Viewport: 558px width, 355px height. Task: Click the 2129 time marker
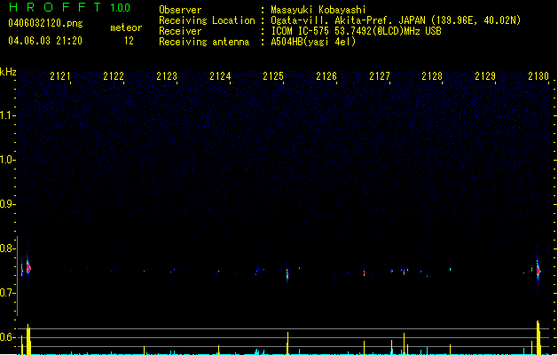pos(485,76)
